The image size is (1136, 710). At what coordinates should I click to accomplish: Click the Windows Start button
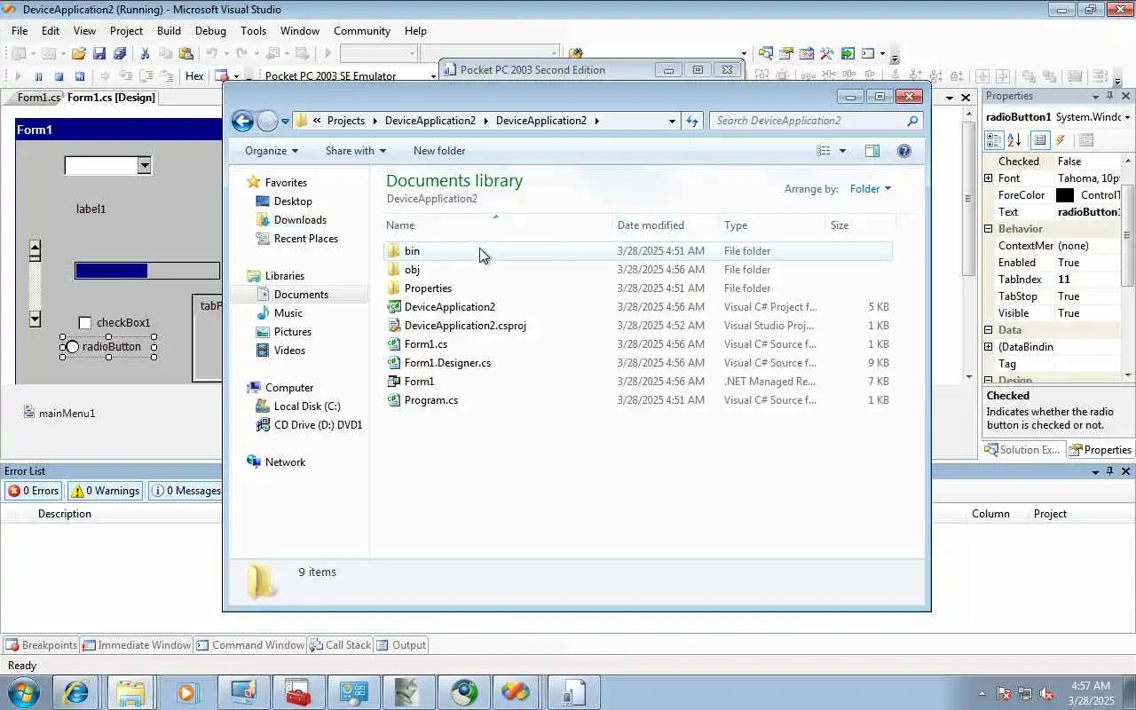pyautogui.click(x=22, y=692)
